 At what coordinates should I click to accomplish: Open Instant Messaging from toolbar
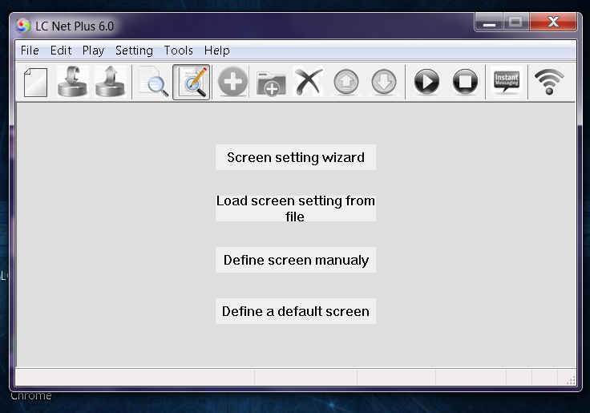(507, 81)
